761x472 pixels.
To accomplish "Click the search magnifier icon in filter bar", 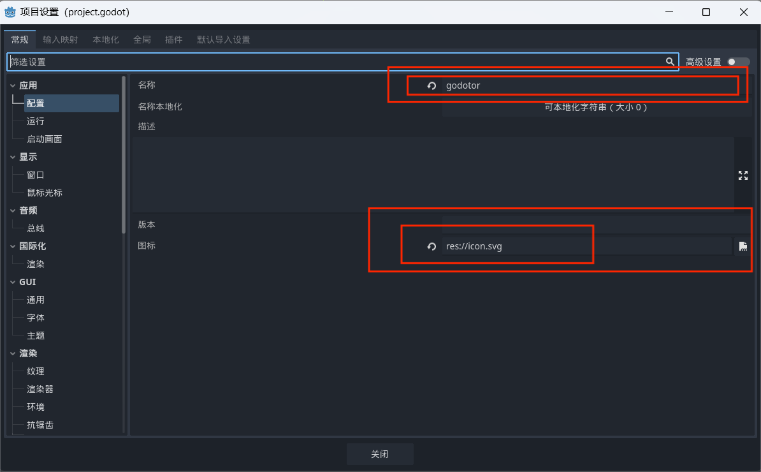I will point(670,62).
